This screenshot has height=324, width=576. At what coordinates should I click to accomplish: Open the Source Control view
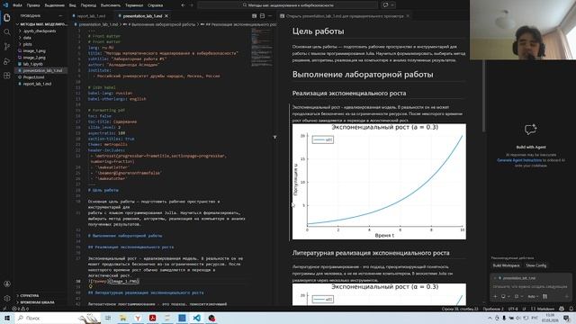(6, 47)
